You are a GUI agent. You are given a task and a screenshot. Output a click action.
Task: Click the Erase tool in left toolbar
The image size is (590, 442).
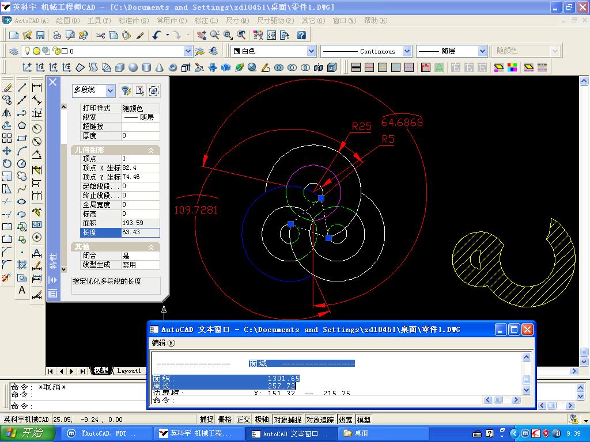pos(7,88)
